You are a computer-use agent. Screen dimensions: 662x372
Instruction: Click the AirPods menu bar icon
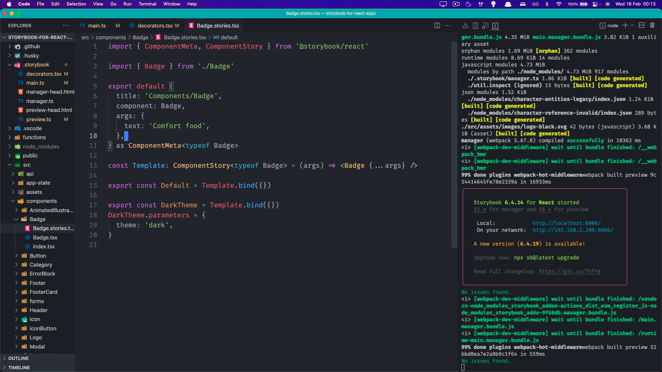481,4
